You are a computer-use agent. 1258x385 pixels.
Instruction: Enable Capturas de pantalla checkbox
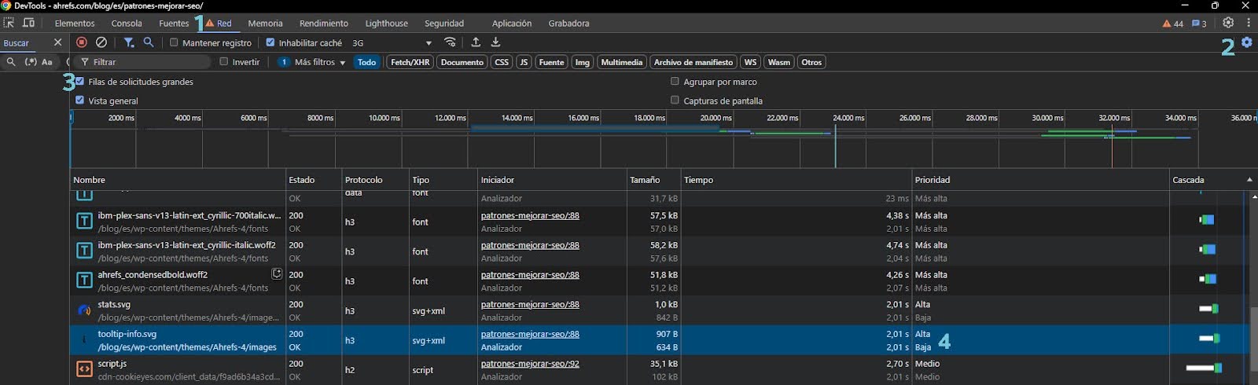point(675,100)
